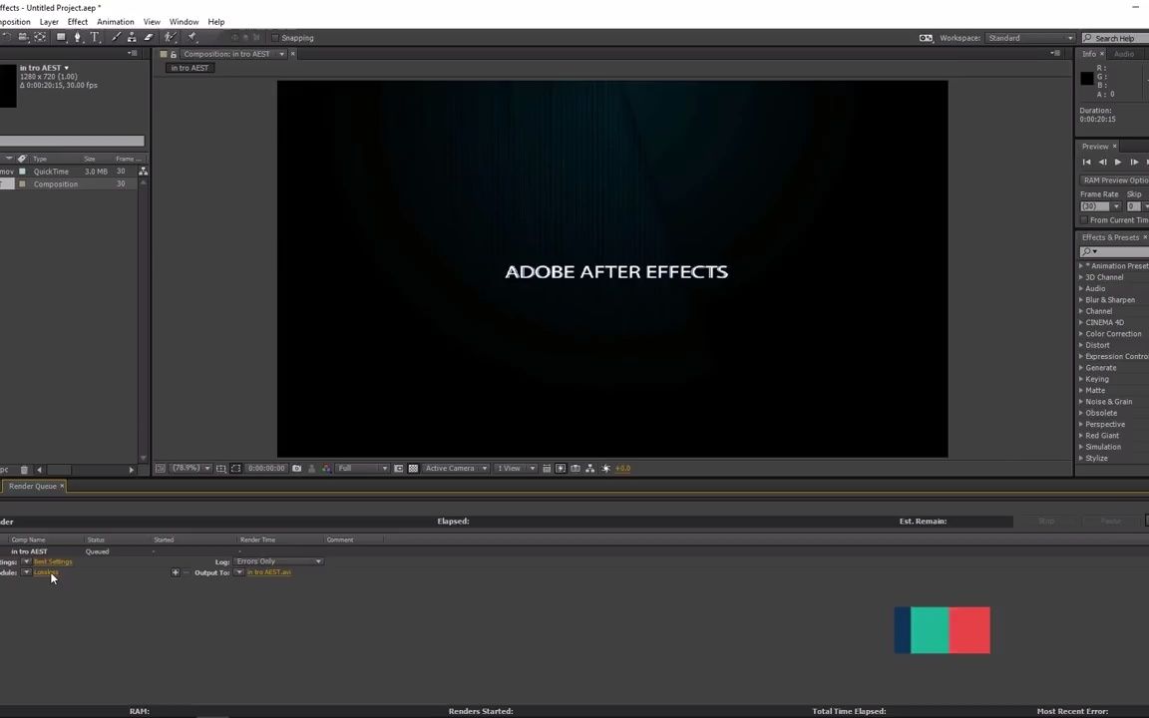Open the Animation menu
Image resolution: width=1149 pixels, height=718 pixels.
[115, 21]
